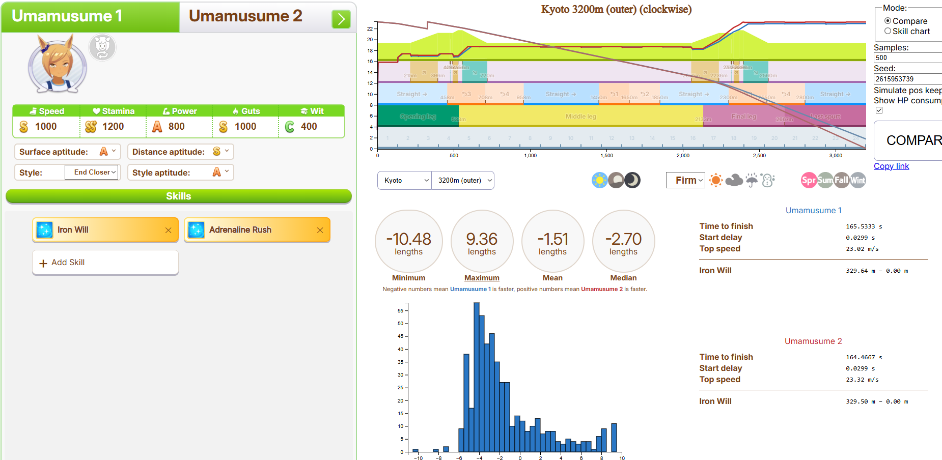942x460 pixels.
Task: Show the Minimum result of -10.48 lengths
Action: pyautogui.click(x=408, y=242)
